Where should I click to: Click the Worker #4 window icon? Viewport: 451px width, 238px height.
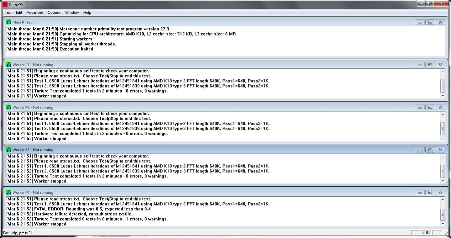click(8, 193)
